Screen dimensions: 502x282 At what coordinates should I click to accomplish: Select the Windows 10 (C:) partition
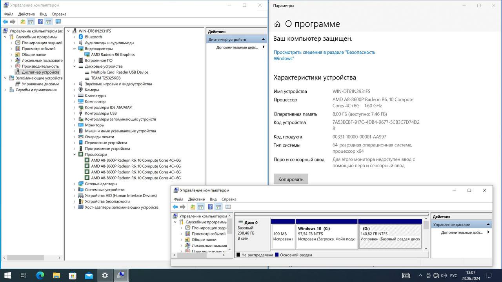tap(327, 234)
